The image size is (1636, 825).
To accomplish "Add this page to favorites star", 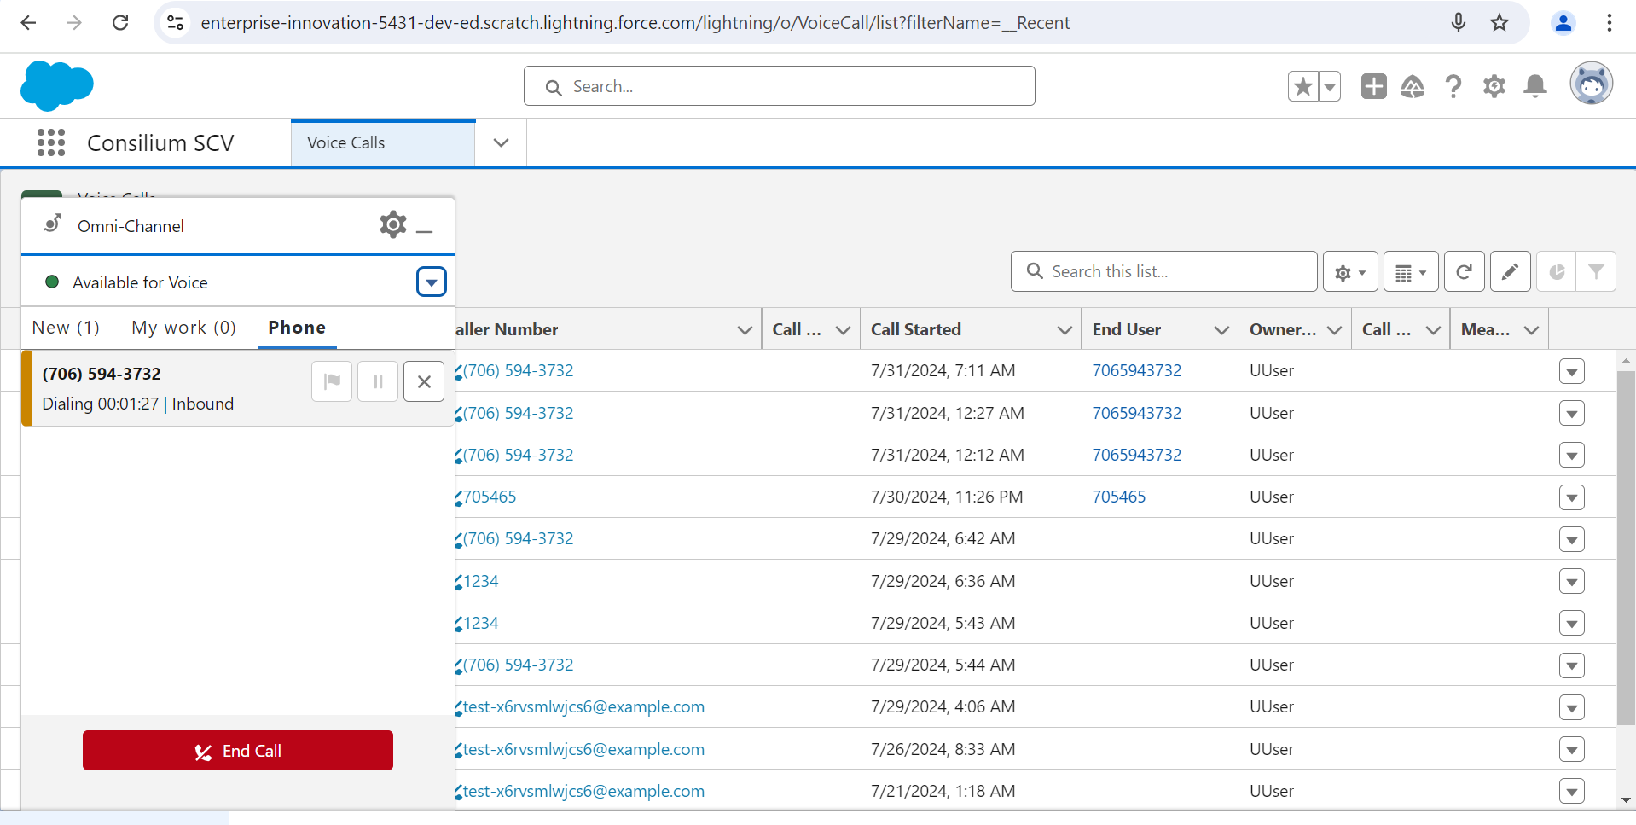I will [x=1302, y=86].
